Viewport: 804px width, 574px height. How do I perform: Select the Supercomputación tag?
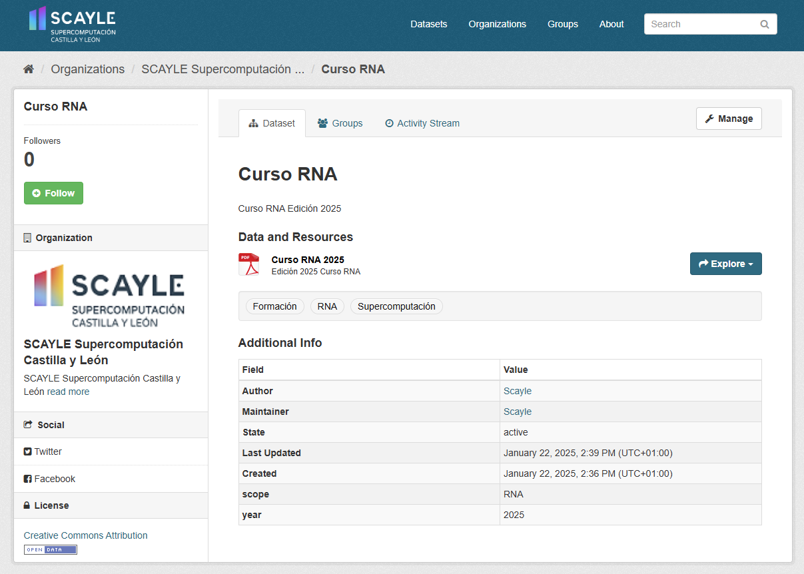coord(396,306)
